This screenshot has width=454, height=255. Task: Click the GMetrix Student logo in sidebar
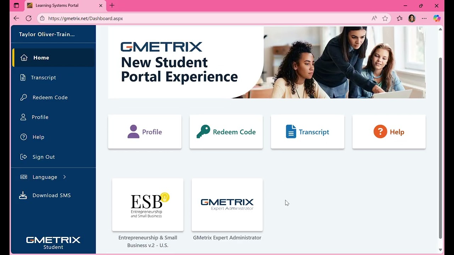click(53, 243)
